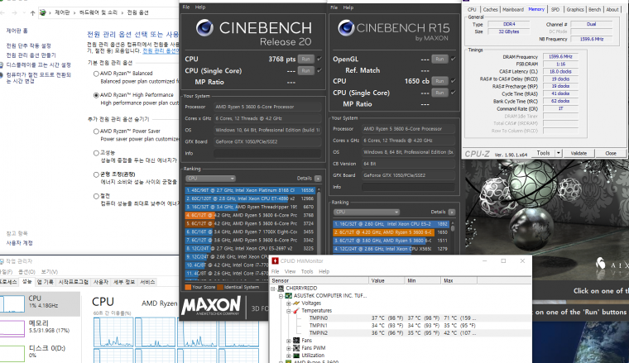This screenshot has height=363, width=629.
Task: Click the disk 0 mini graph in Task Manager
Action: [12, 352]
